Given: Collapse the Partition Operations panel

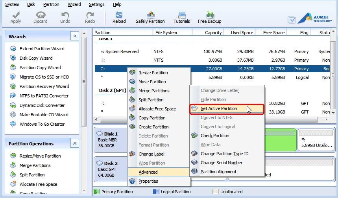Looking at the screenshot, I should (x=75, y=143).
